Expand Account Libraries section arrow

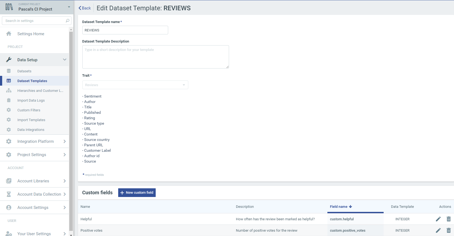(x=65, y=181)
